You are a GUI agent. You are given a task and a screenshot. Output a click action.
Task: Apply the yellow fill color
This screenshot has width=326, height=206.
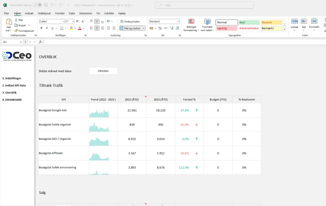click(x=71, y=28)
